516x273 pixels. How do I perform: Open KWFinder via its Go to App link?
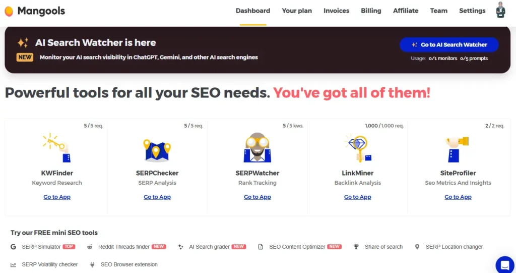point(57,197)
